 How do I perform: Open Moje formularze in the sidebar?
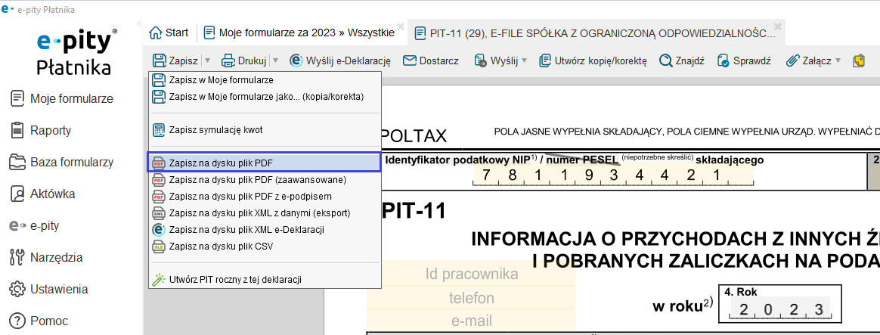[x=62, y=99]
